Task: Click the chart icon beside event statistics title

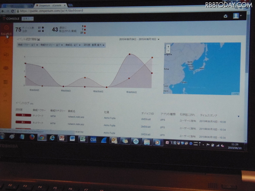Action: pos(39,39)
